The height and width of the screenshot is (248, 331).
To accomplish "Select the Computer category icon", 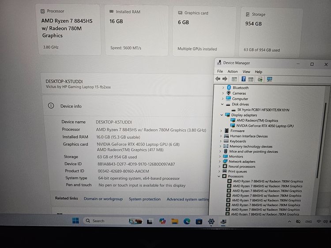I will pyautogui.click(x=228, y=98).
